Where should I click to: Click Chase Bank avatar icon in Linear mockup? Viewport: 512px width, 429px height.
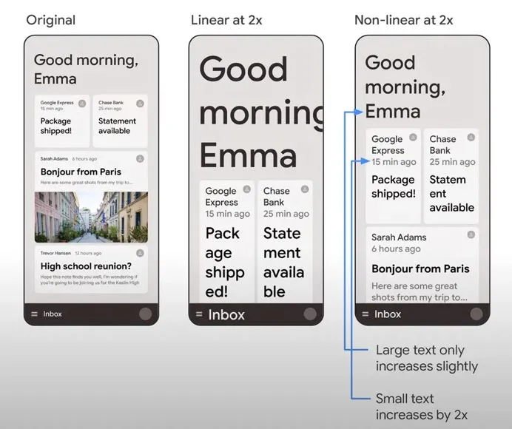pyautogui.click(x=305, y=189)
